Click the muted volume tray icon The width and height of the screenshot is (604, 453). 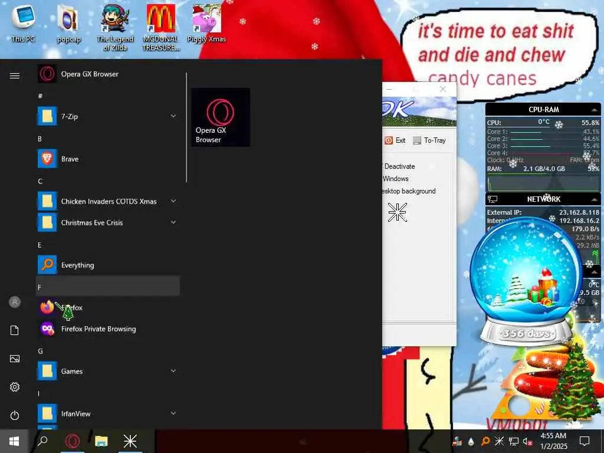click(x=527, y=441)
